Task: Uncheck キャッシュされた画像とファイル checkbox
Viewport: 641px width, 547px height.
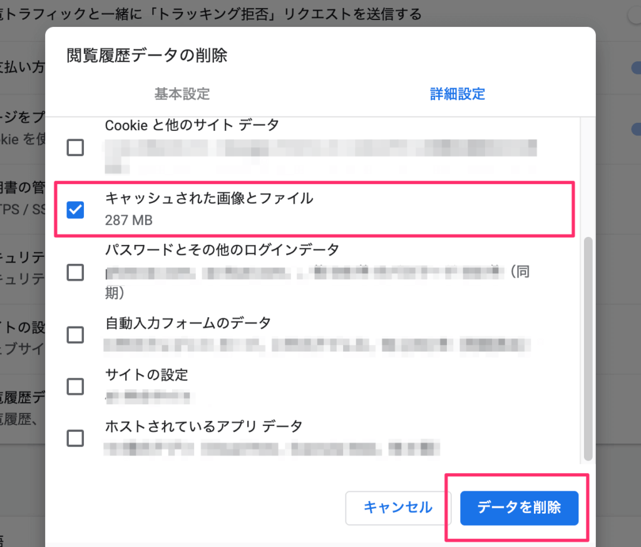Action: 75,210
